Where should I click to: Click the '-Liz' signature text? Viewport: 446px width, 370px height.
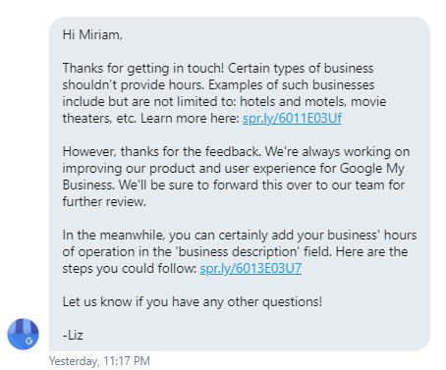click(73, 335)
